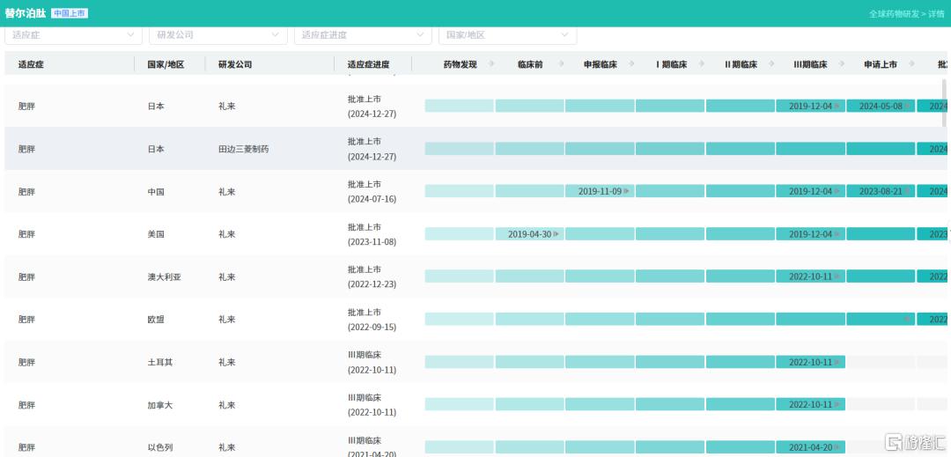Viewport: 951px width, 457px height.
Task: Select the 中国 country cell
Action: click(x=156, y=192)
